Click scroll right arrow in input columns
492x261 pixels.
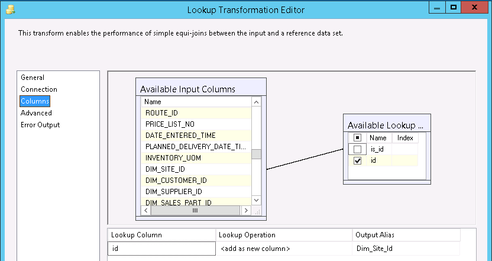click(x=247, y=210)
